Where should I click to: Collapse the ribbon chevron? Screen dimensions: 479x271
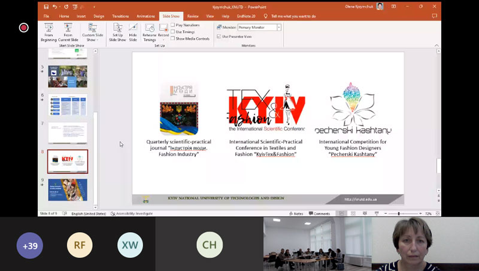click(436, 45)
